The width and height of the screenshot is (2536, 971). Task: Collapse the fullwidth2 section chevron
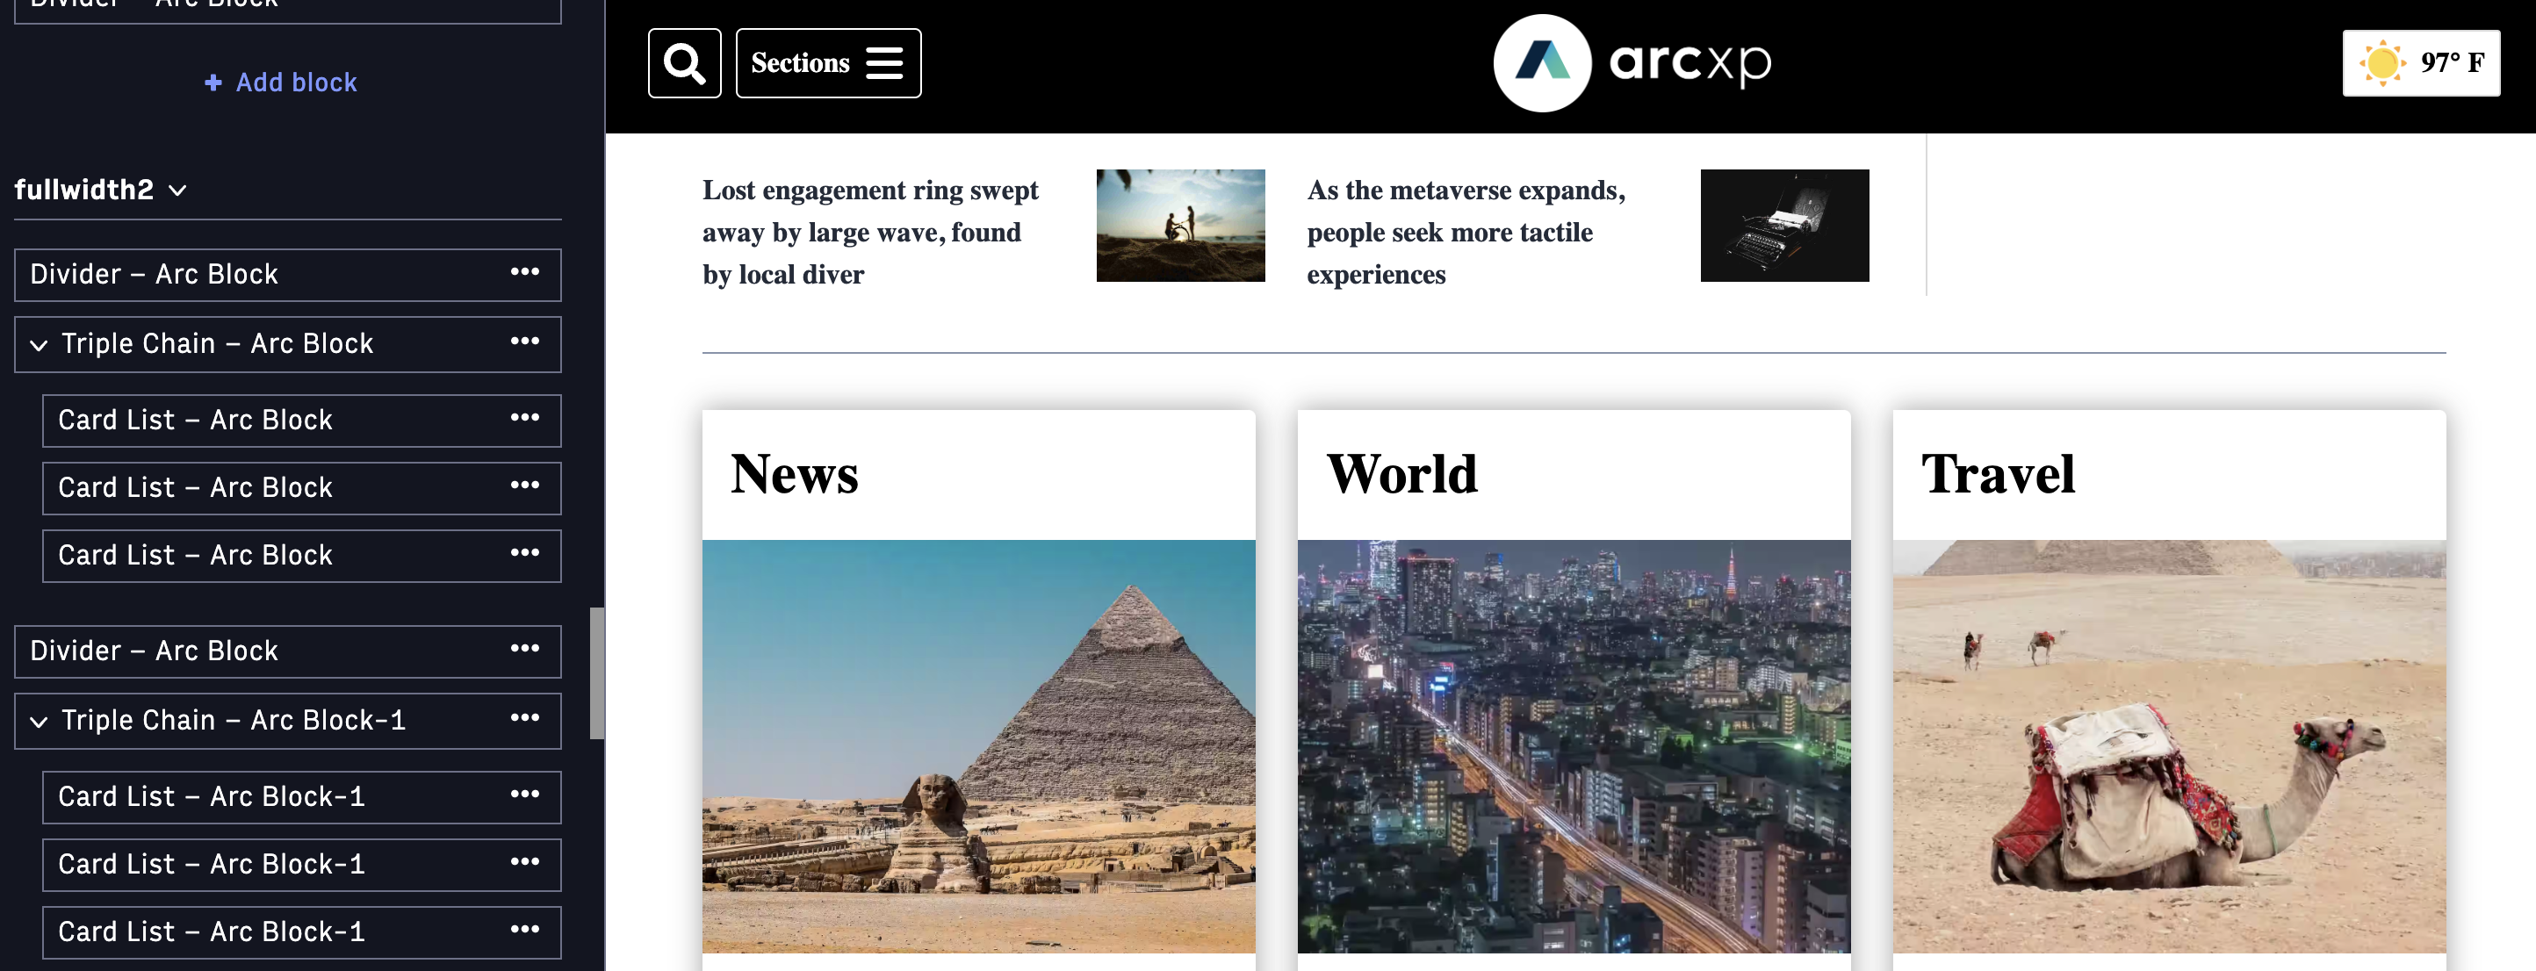click(178, 190)
